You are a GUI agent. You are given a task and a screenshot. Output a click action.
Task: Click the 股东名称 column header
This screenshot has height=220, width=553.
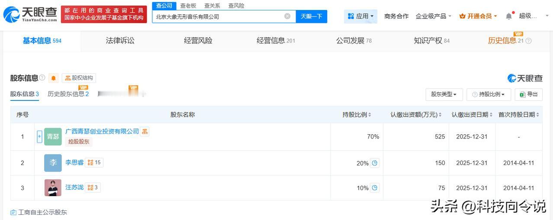[183, 115]
